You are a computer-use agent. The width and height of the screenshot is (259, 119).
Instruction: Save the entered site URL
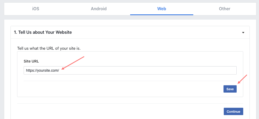pos(230,89)
